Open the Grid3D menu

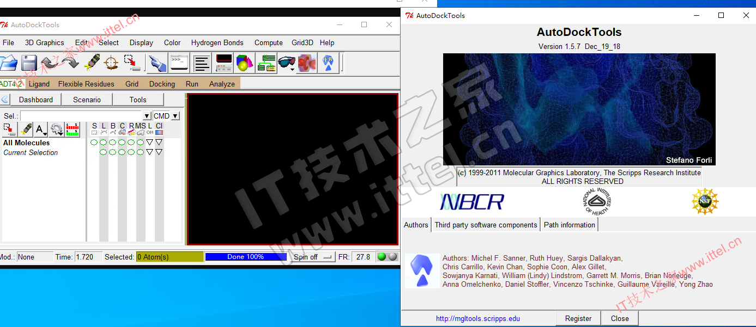point(303,42)
